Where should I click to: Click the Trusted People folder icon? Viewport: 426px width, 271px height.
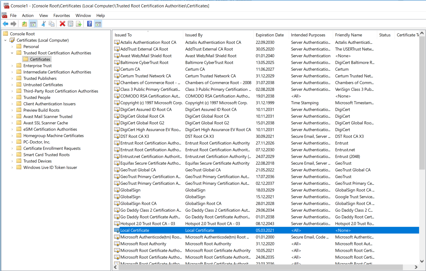point(19,97)
